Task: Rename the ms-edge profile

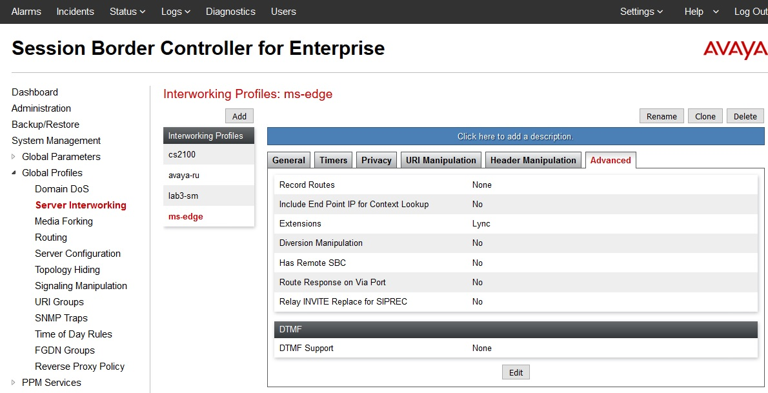Action: [662, 116]
